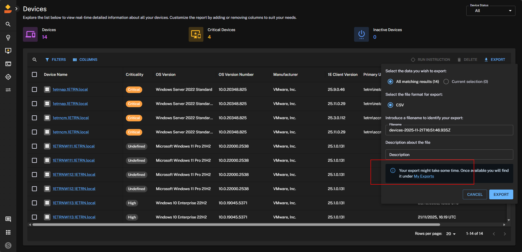The width and height of the screenshot is (522, 252).
Task: Click the monitor devices sidebar icon
Action: click(x=8, y=50)
